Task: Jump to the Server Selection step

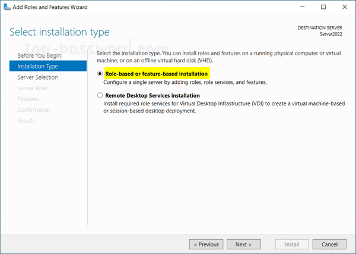Action: point(38,77)
